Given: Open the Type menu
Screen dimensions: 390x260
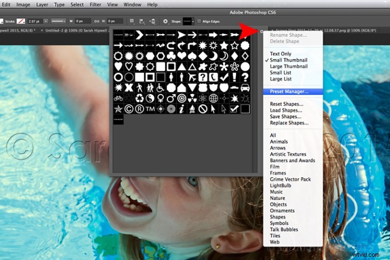Looking at the screenshot, I should 59,4.
